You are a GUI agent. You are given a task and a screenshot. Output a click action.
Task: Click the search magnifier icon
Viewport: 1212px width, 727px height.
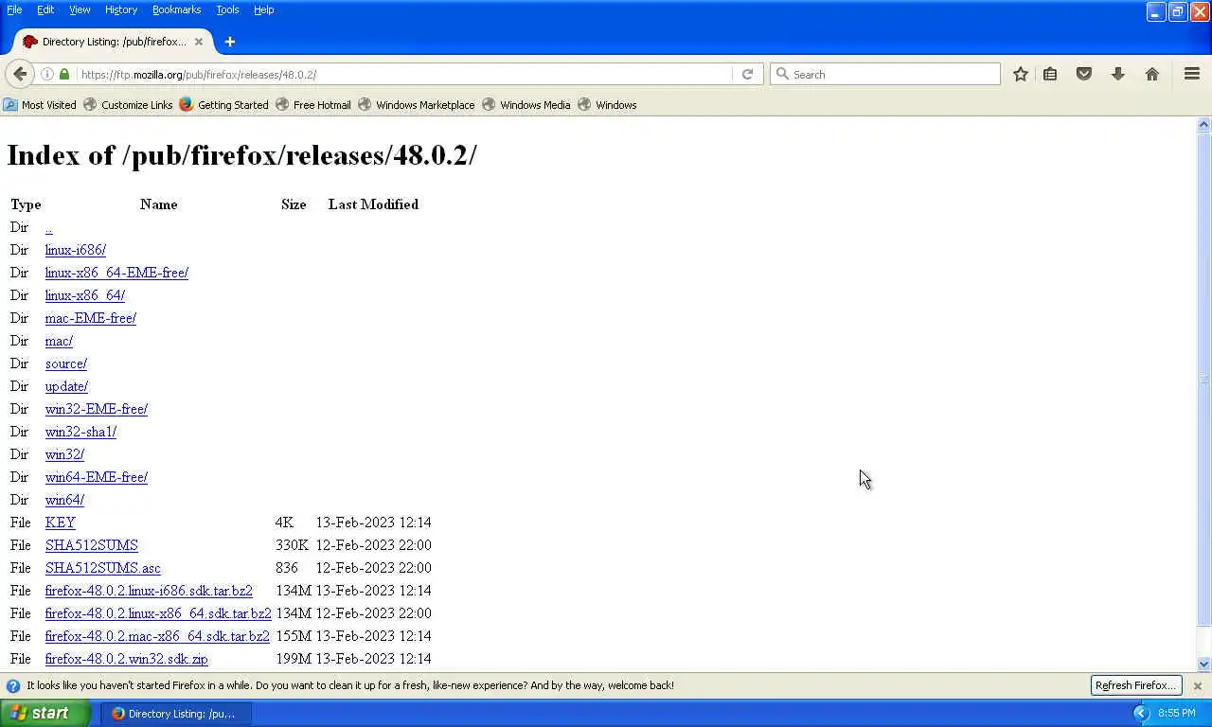782,74
